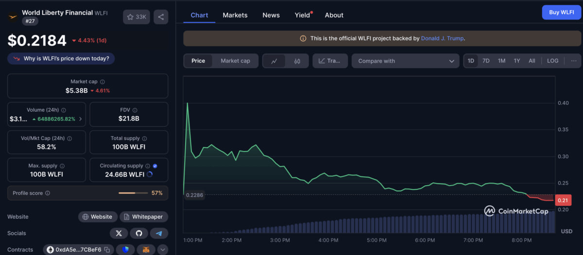This screenshot has height=255, width=583.
Task: Click the market cap info icon
Action: tap(103, 82)
